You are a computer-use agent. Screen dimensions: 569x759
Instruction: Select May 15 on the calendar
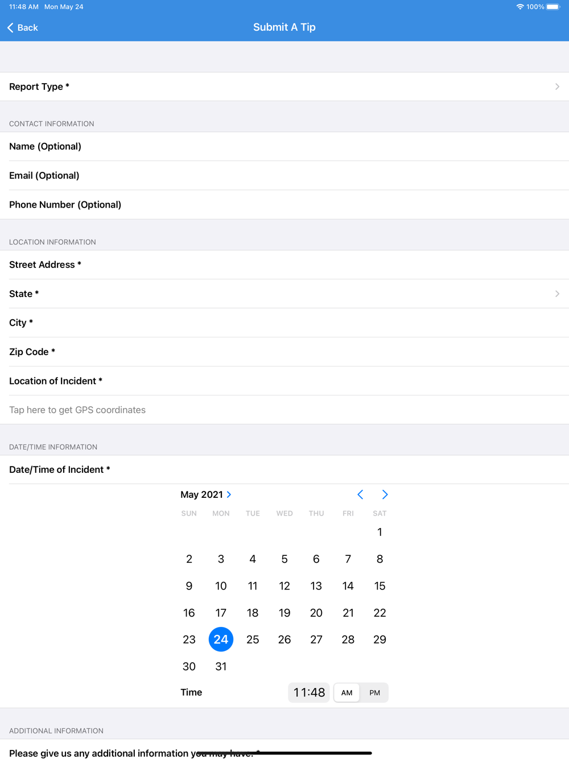380,585
